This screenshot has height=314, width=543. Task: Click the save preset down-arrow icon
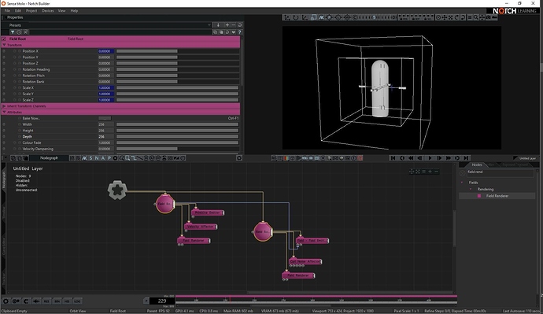pos(218,25)
